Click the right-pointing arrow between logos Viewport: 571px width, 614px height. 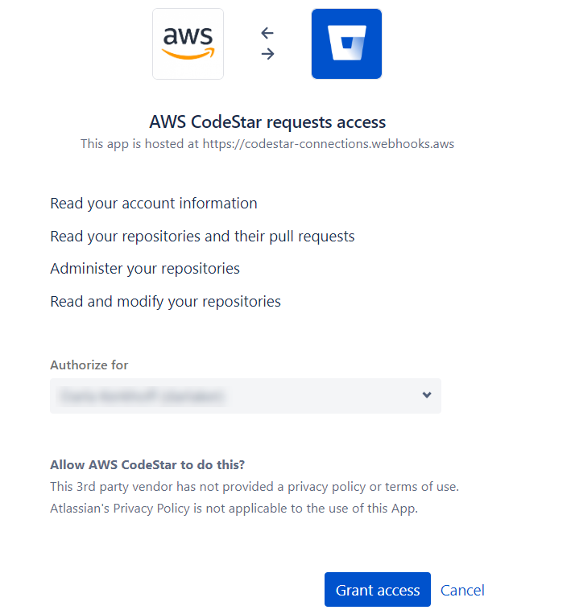(x=267, y=54)
